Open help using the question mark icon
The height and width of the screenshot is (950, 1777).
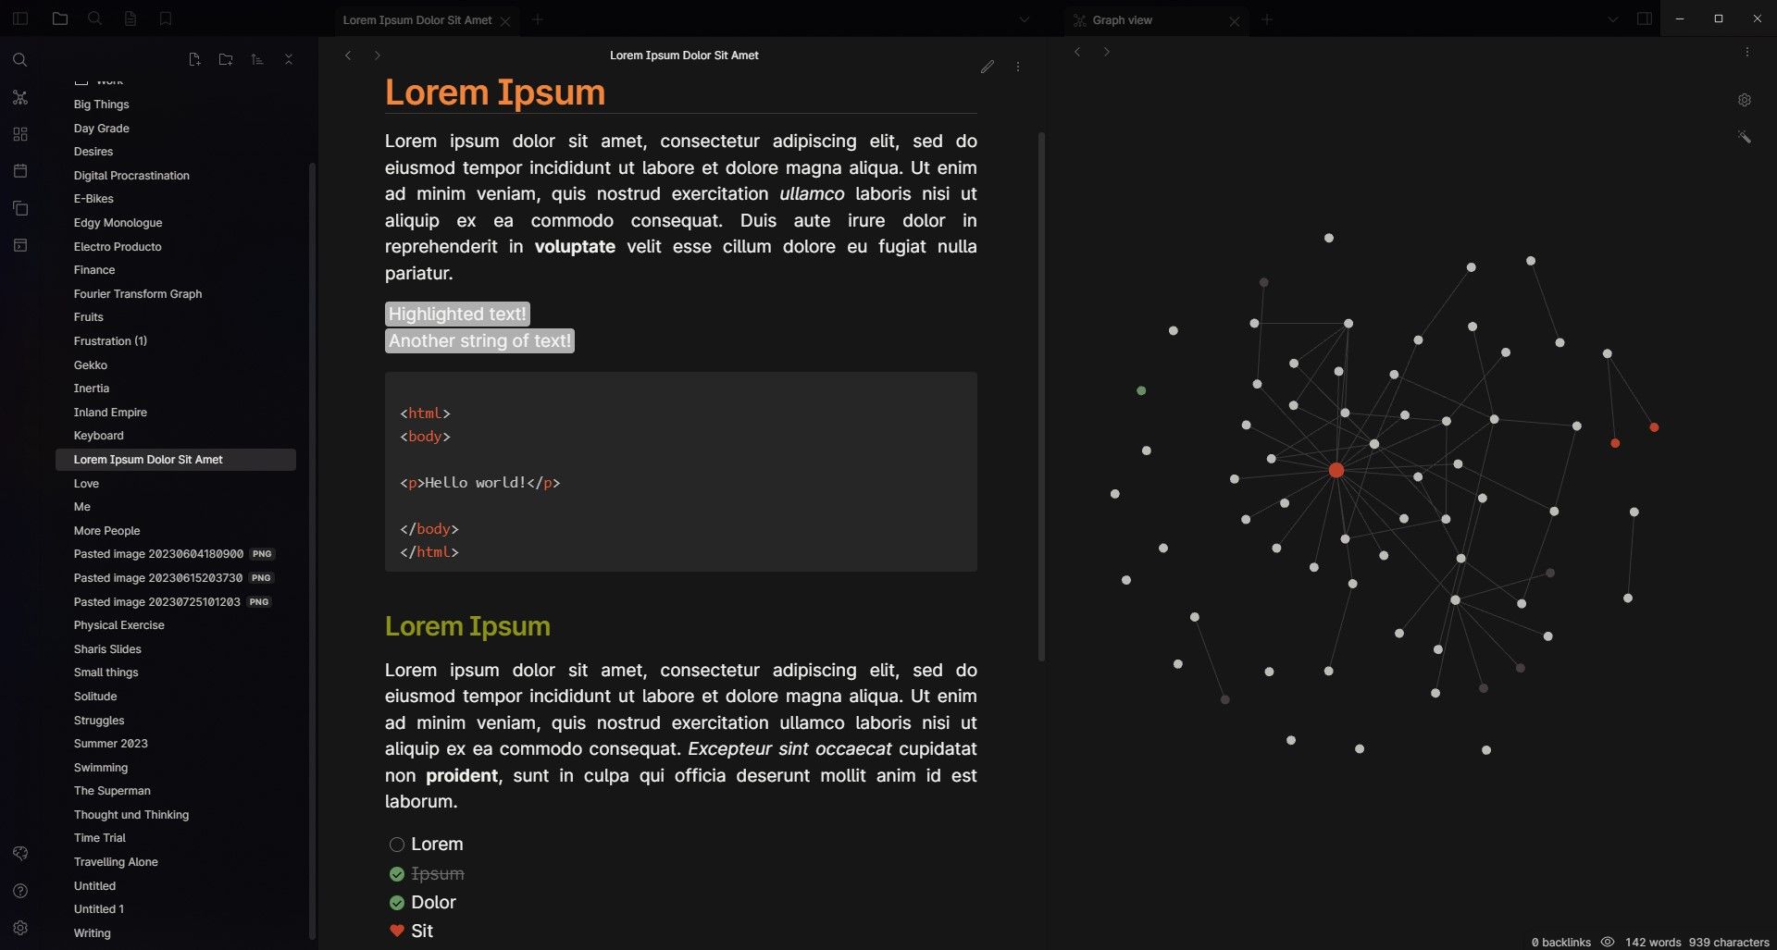(x=20, y=890)
